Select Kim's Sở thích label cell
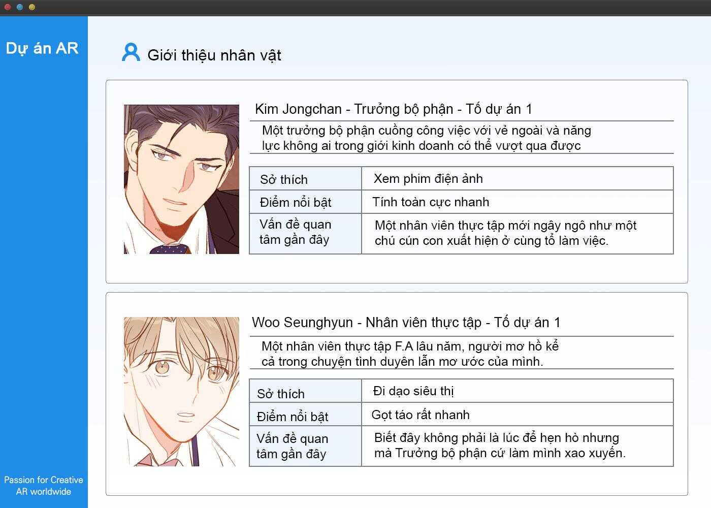This screenshot has height=508, width=711. [x=305, y=178]
